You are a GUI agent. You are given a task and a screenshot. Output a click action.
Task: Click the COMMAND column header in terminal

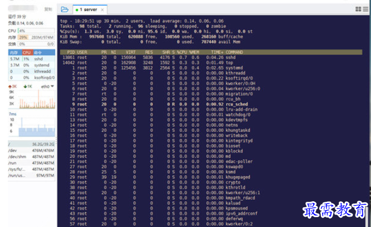tap(234, 52)
